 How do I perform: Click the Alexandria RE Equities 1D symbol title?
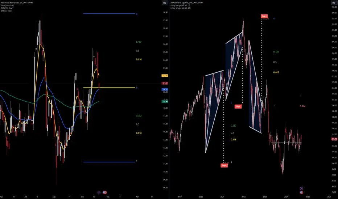(x=17, y=3)
